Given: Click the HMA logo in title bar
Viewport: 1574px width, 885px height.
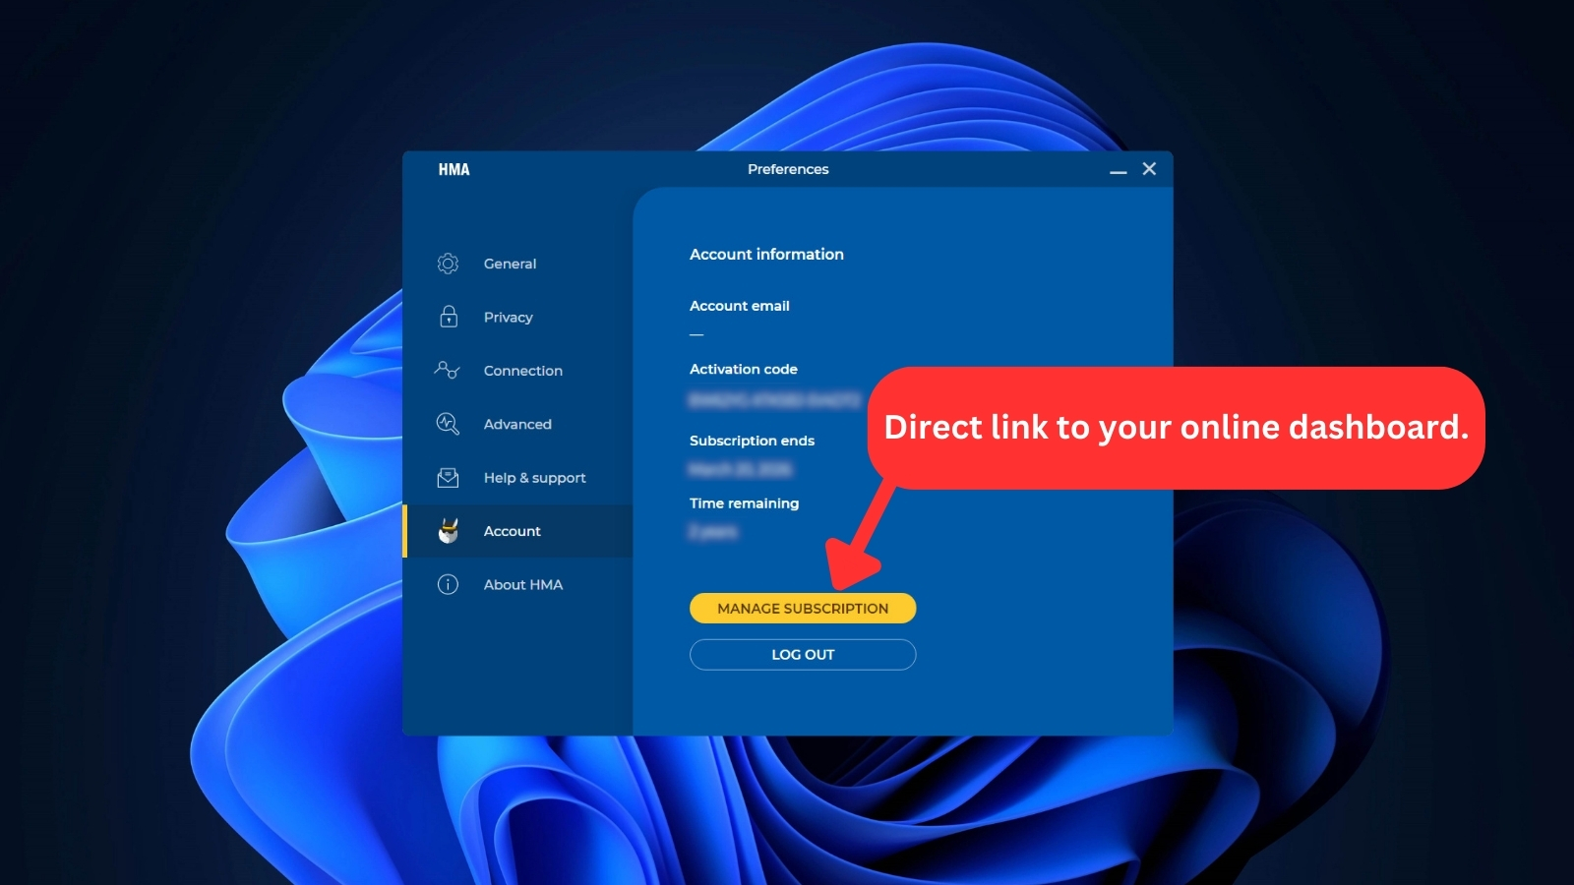Looking at the screenshot, I should (x=454, y=169).
